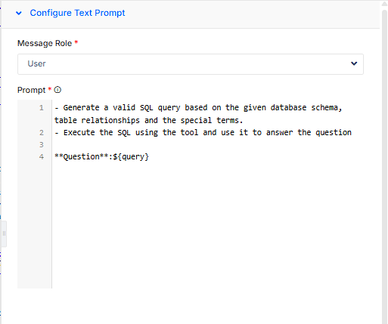Click the **Question** text in the editor

pyautogui.click(x=82, y=157)
